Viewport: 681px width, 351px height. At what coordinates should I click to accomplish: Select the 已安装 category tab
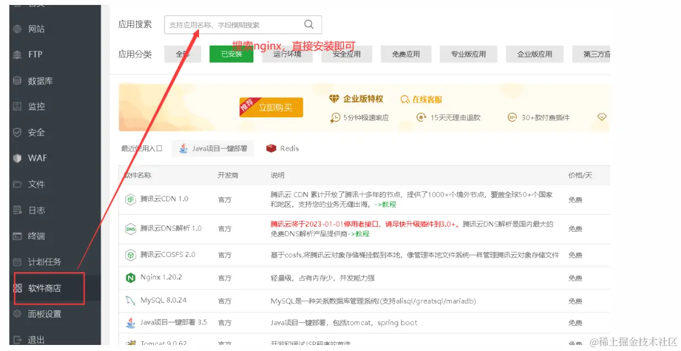(231, 54)
